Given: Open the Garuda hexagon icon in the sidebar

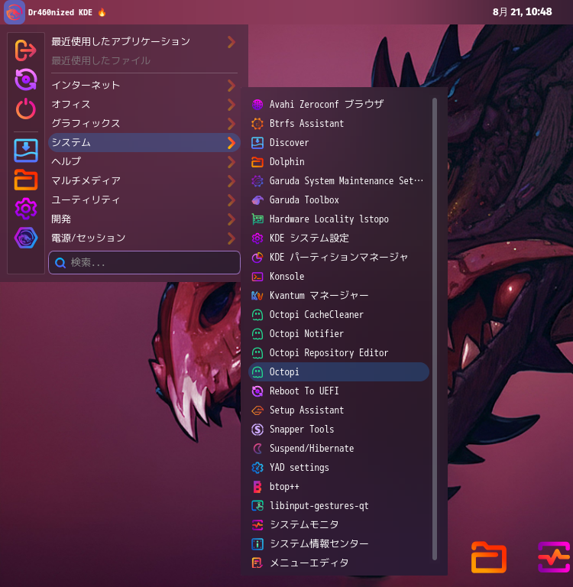Looking at the screenshot, I should 25,238.
